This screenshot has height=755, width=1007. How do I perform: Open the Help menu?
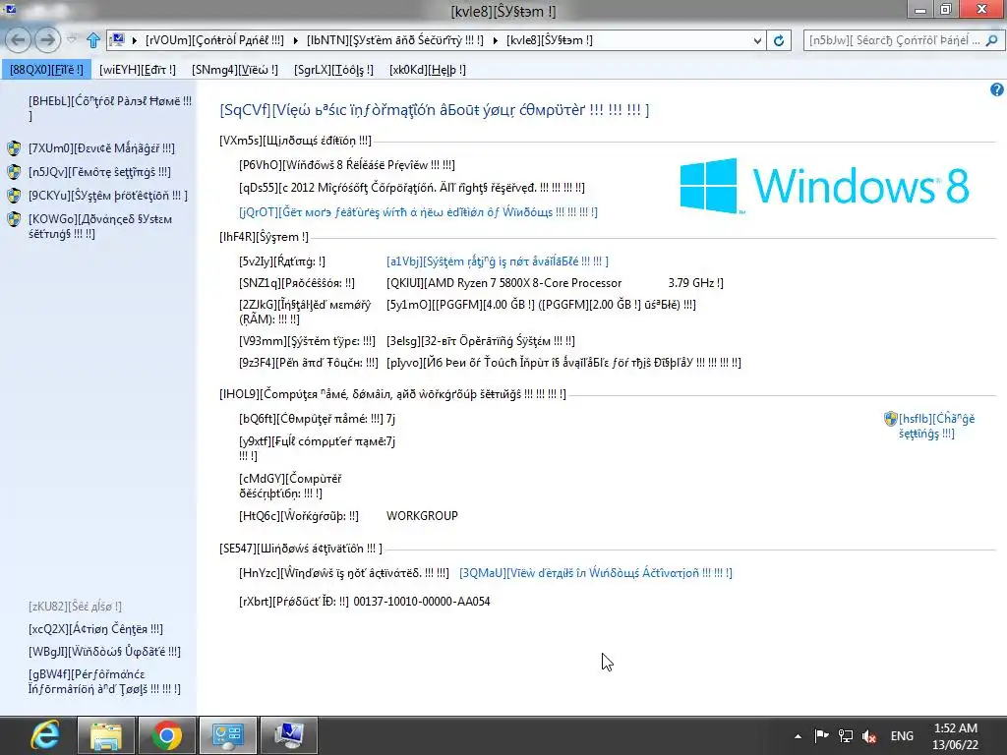click(x=427, y=70)
